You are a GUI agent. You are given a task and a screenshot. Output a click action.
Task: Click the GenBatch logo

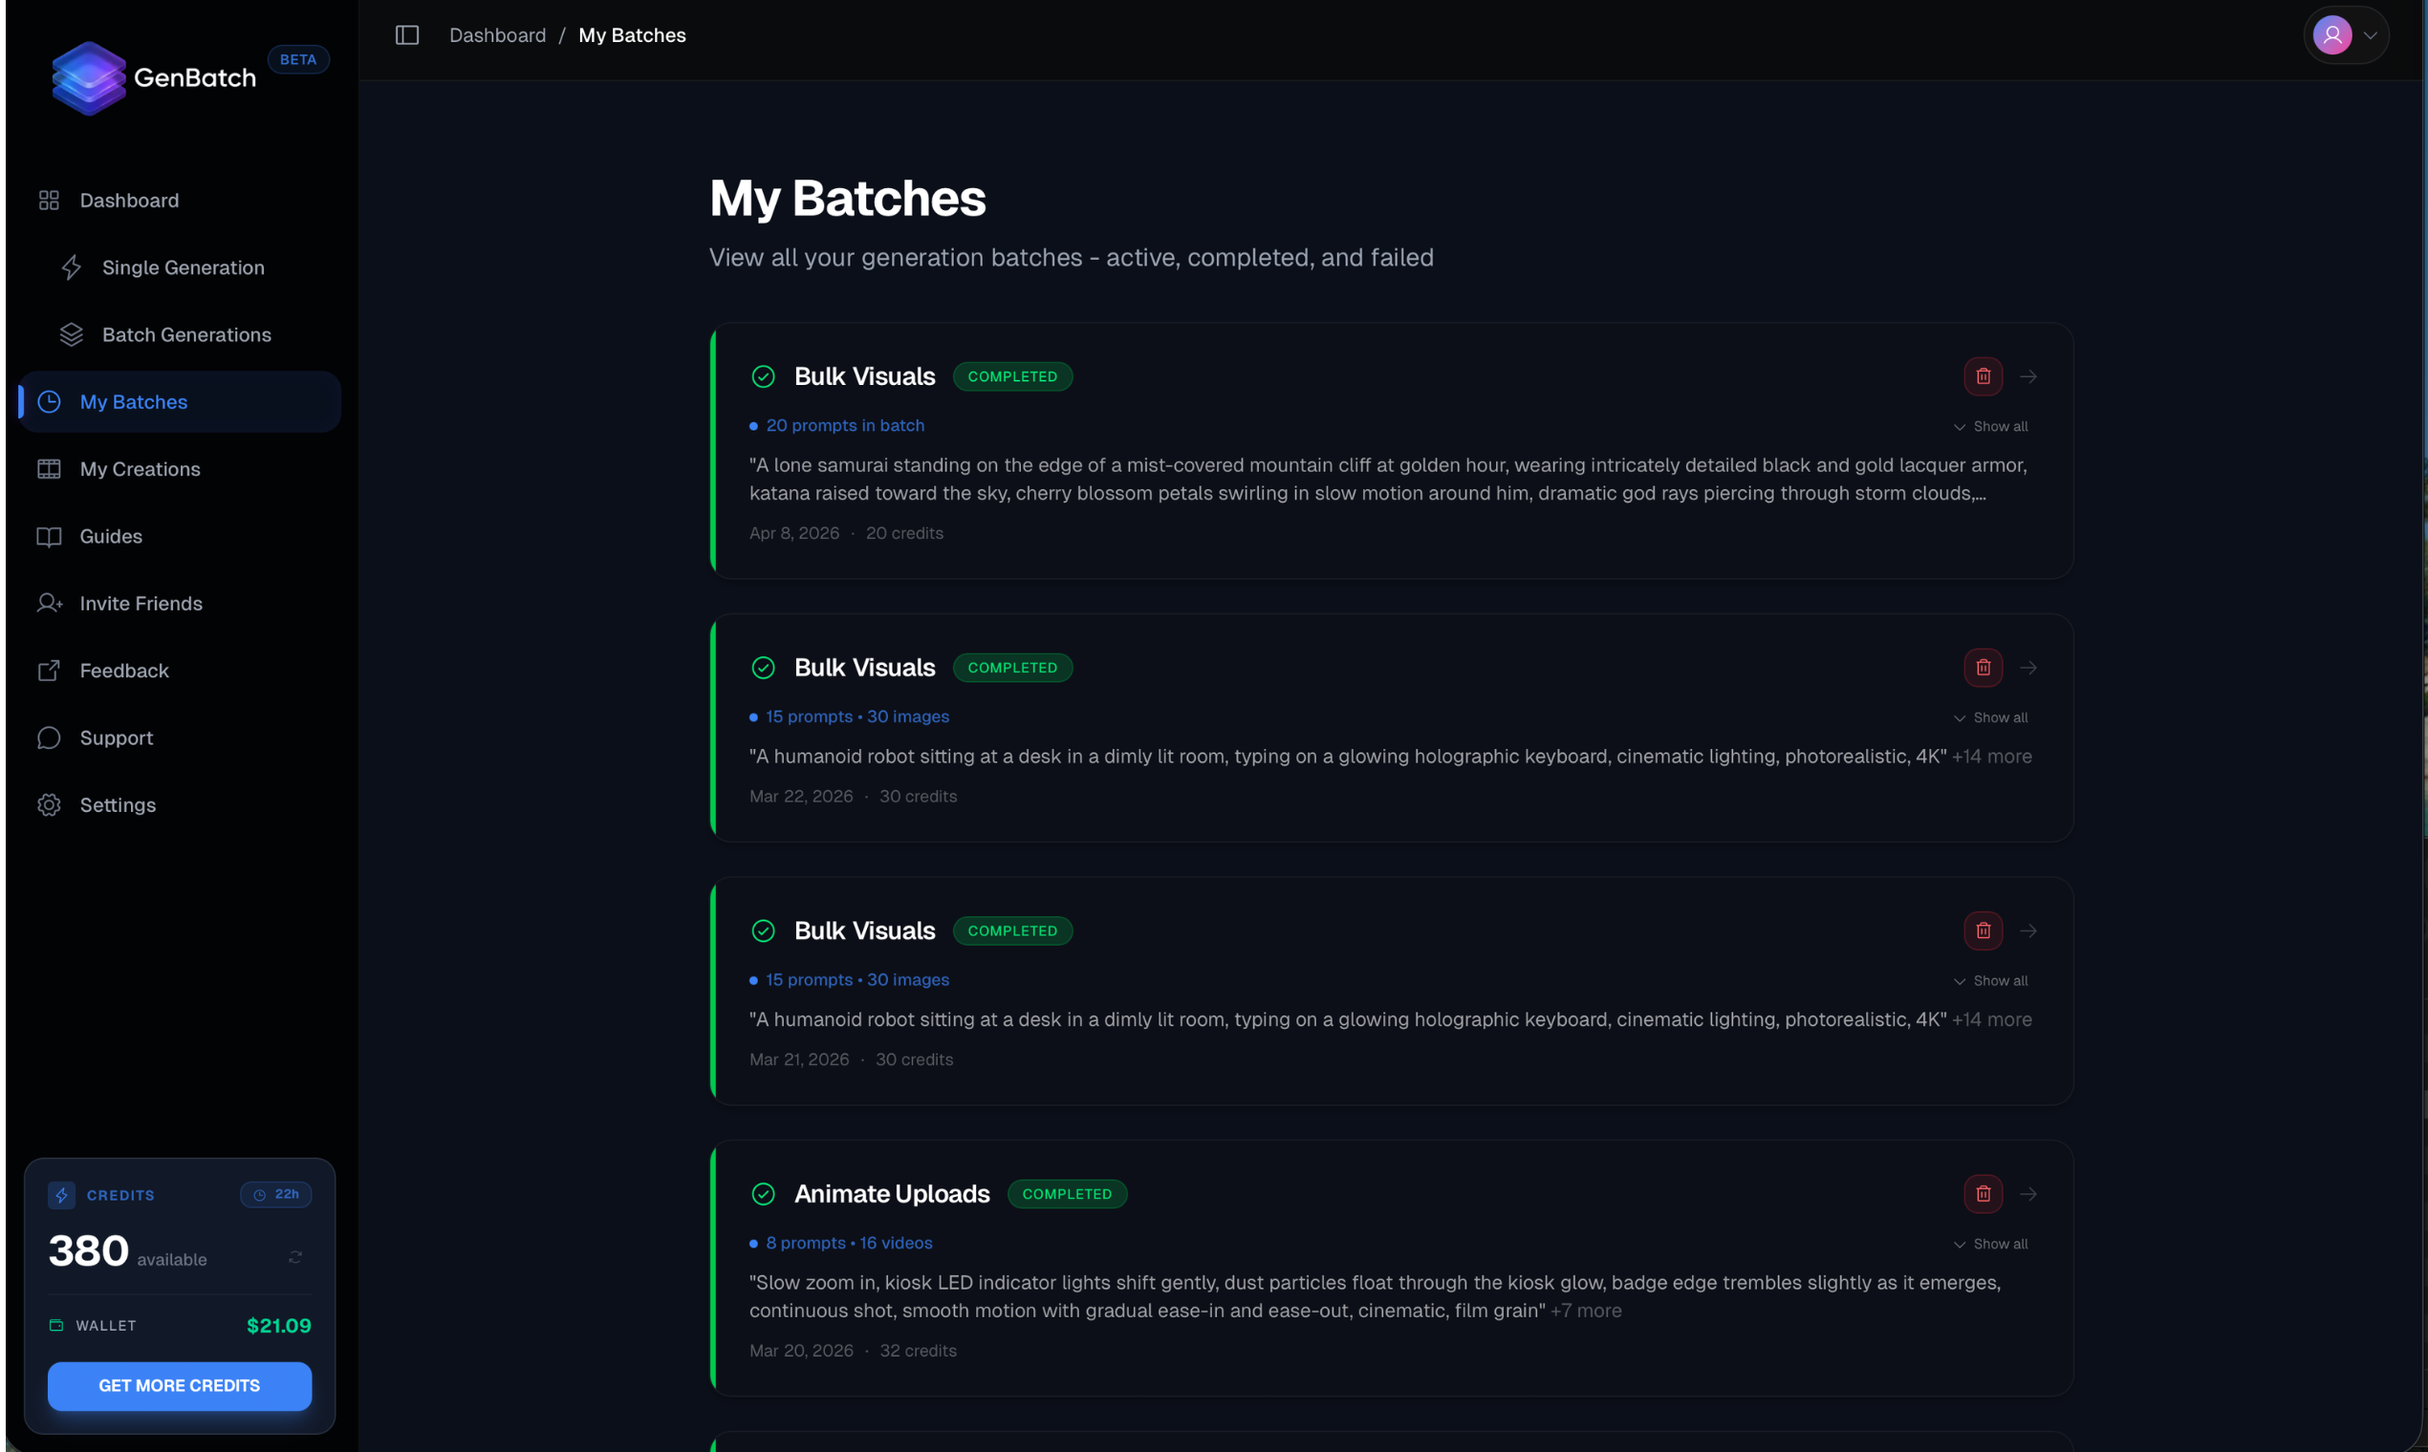(154, 78)
